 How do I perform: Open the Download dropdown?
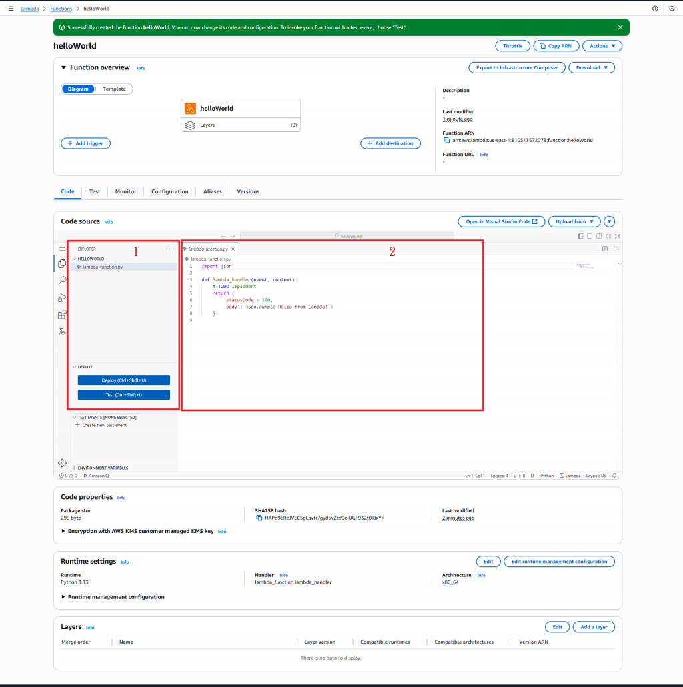coord(592,67)
